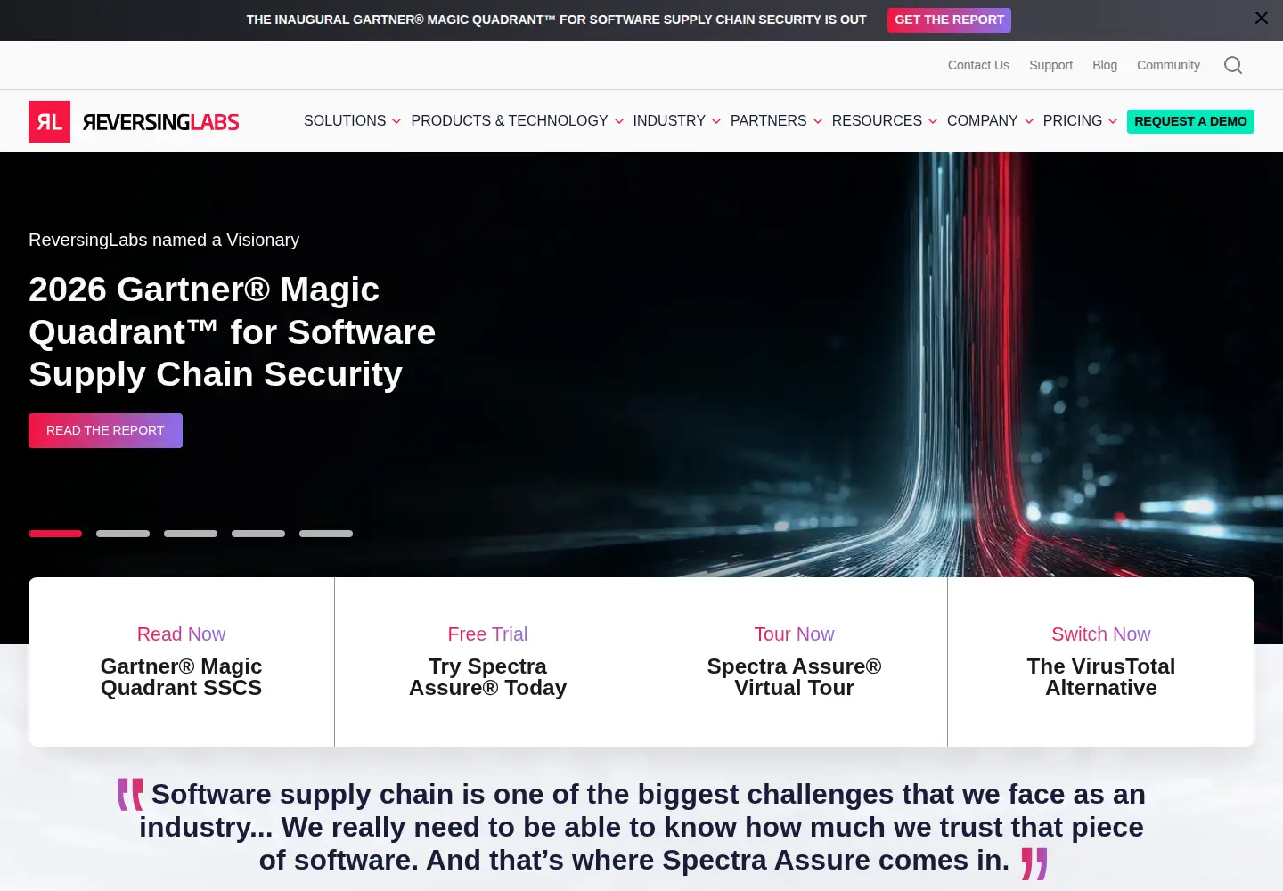Click 'ReversingLabs named a Visionary' text
The width and height of the screenshot is (1283, 891).
point(164,240)
